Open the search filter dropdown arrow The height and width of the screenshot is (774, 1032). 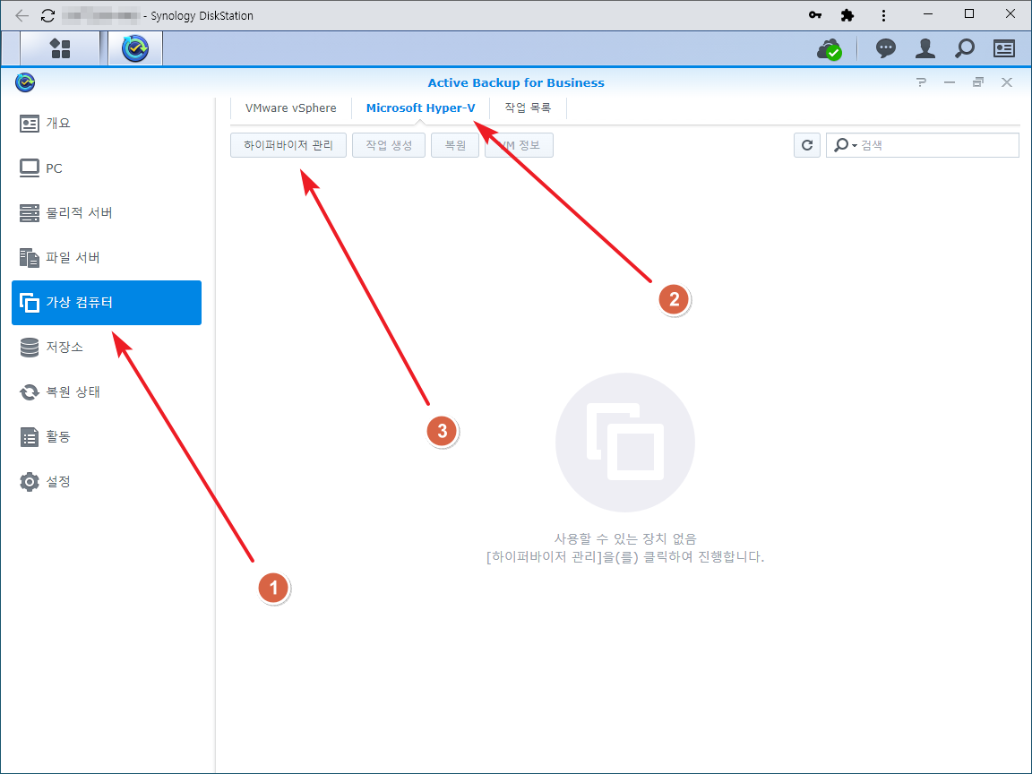pos(855,145)
